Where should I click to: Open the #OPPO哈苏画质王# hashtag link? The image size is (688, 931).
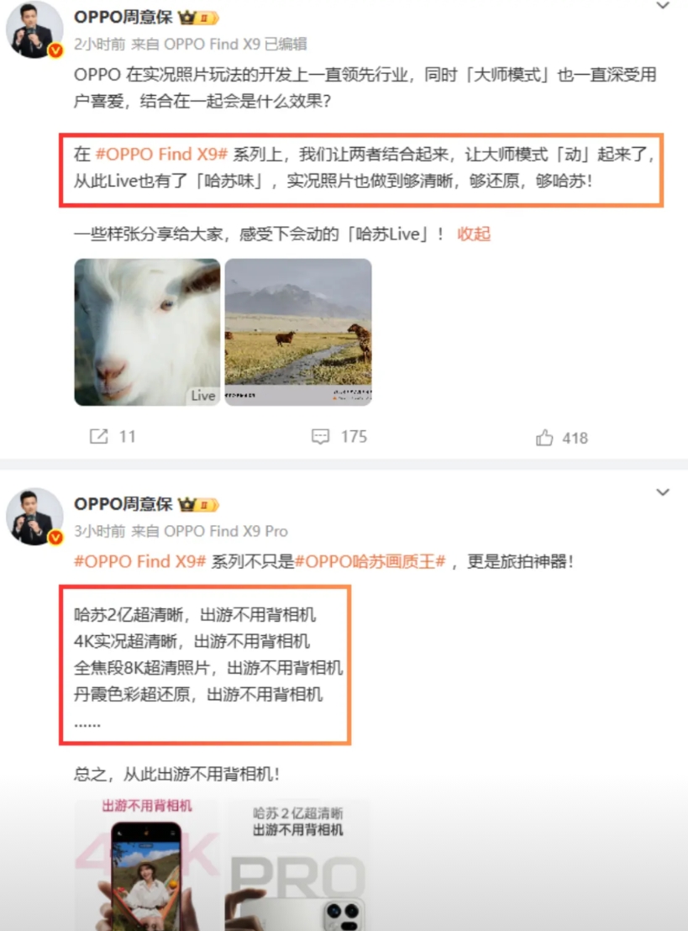[x=370, y=561]
